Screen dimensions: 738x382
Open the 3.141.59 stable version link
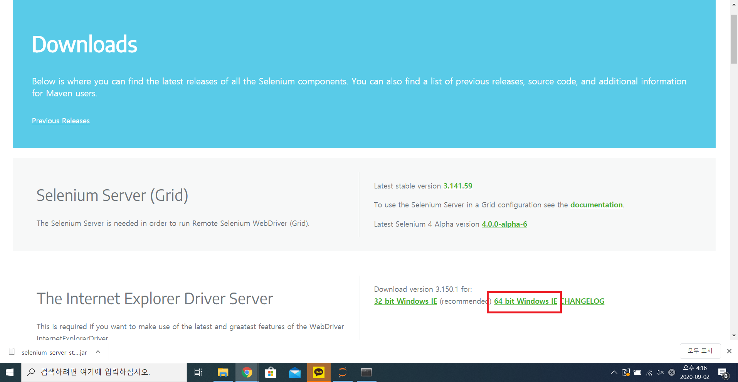pos(458,186)
